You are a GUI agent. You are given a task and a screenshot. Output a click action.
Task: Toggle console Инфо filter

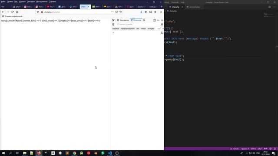(143, 29)
